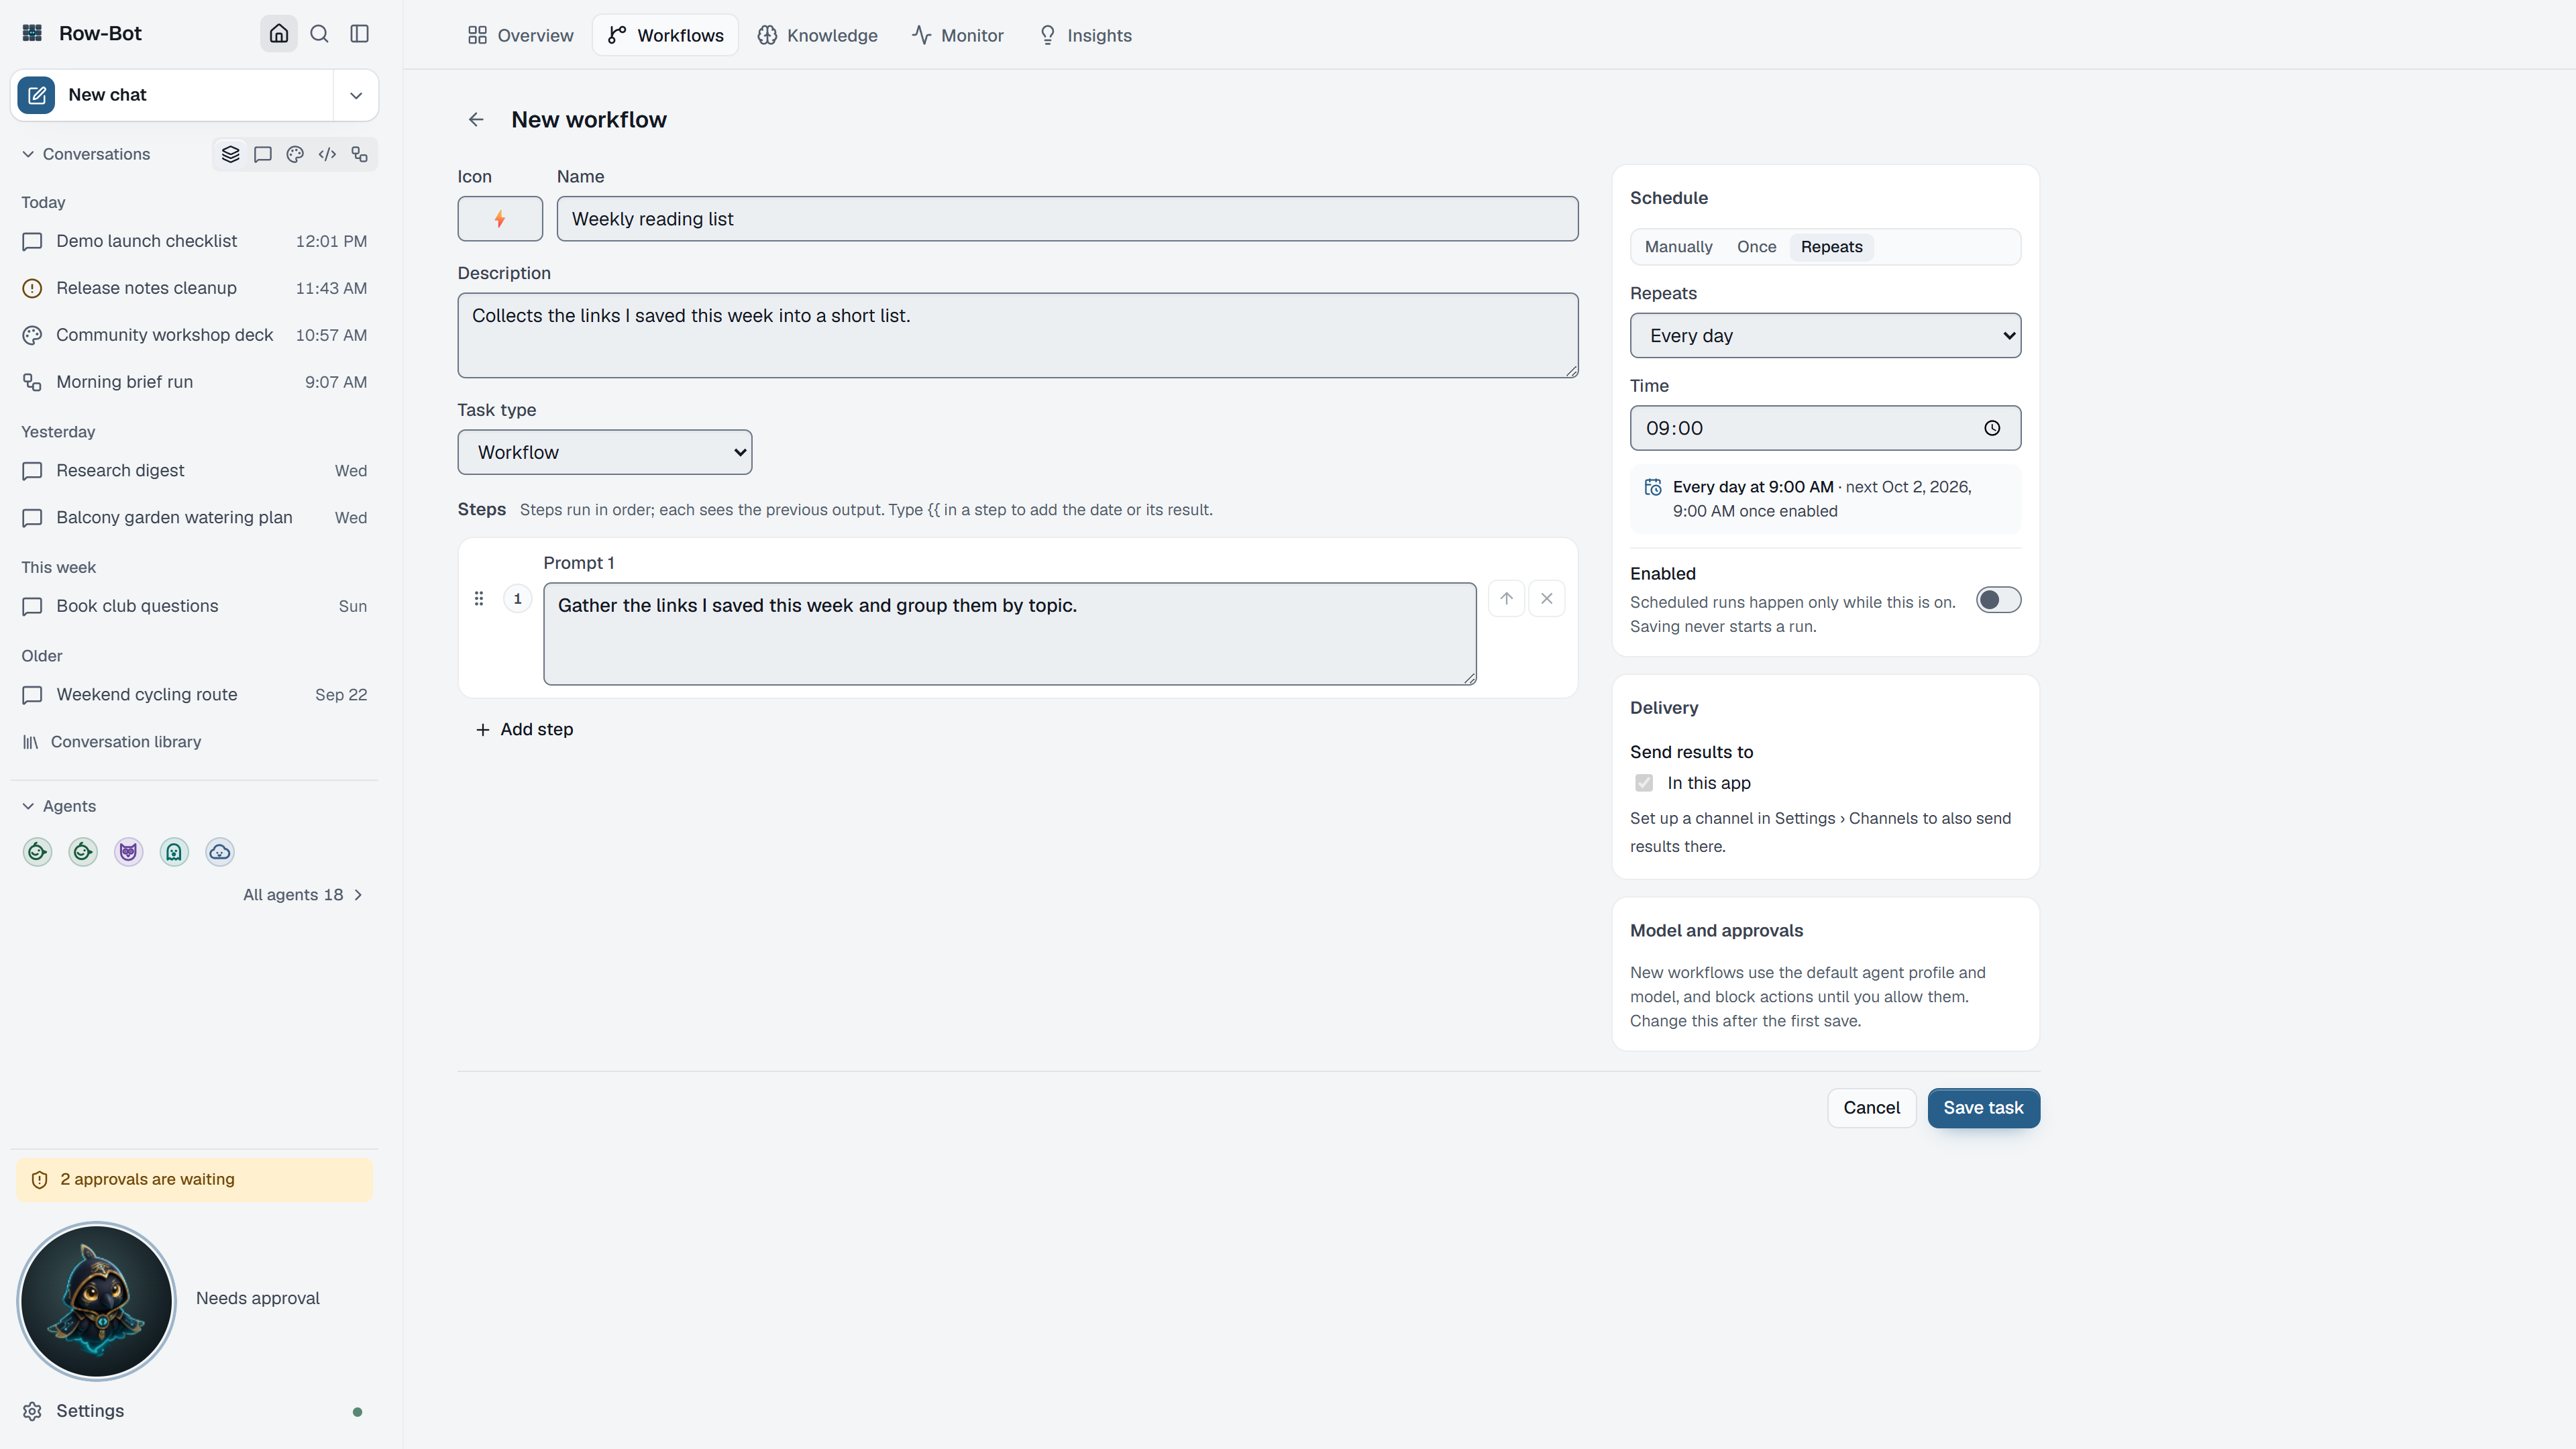The height and width of the screenshot is (1449, 2576).
Task: Focus the workflow Name field
Action: pos(1067,219)
